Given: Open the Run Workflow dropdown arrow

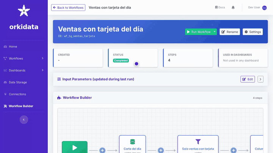Looking at the screenshot, I should click(215, 32).
